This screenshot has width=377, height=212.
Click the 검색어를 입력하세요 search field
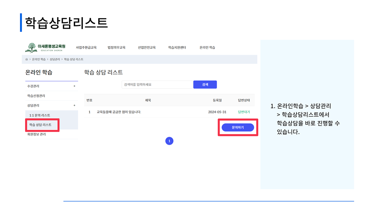click(157, 85)
